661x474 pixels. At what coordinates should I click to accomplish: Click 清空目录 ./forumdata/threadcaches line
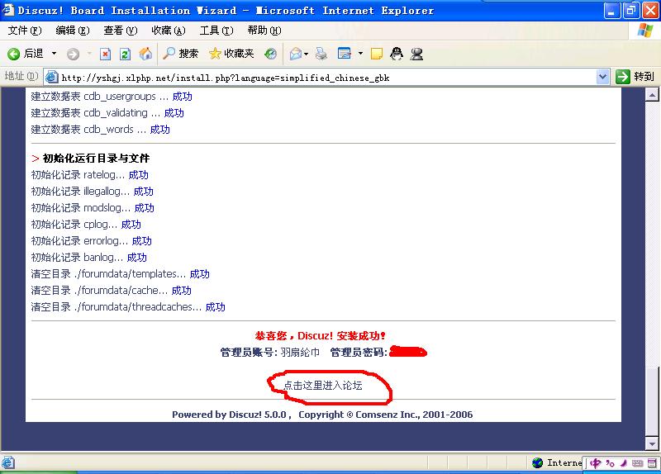pyautogui.click(x=128, y=306)
